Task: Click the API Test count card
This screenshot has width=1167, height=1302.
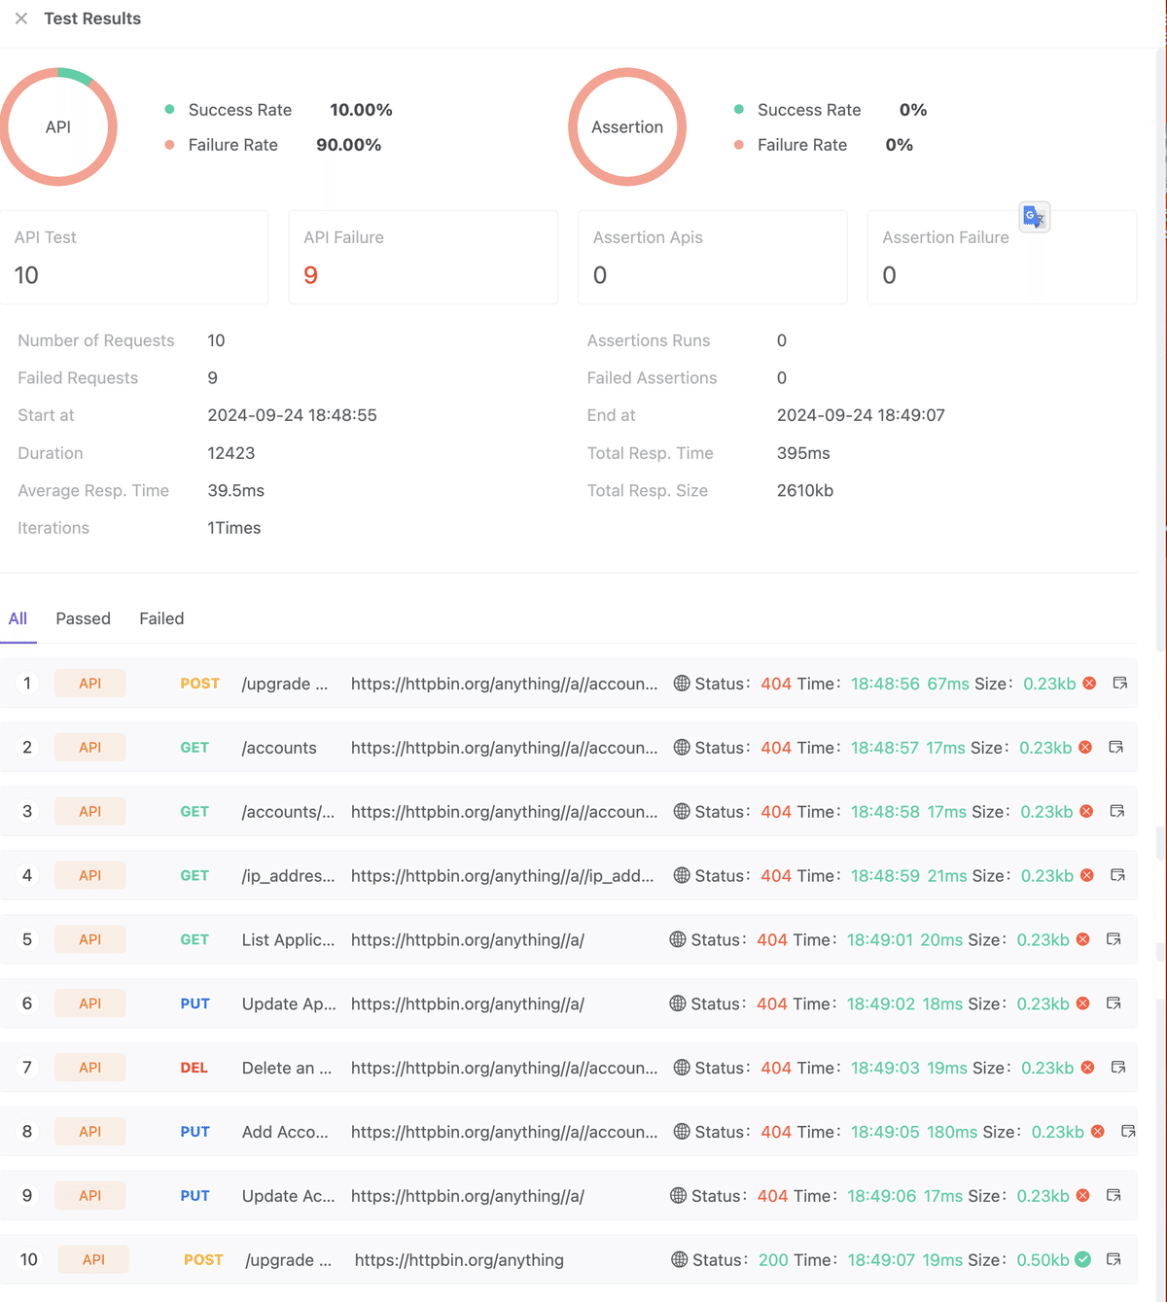Action: click(x=134, y=258)
